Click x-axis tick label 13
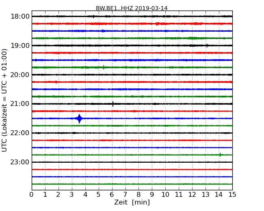This screenshot has height=211, width=264. pyautogui.click(x=206, y=195)
